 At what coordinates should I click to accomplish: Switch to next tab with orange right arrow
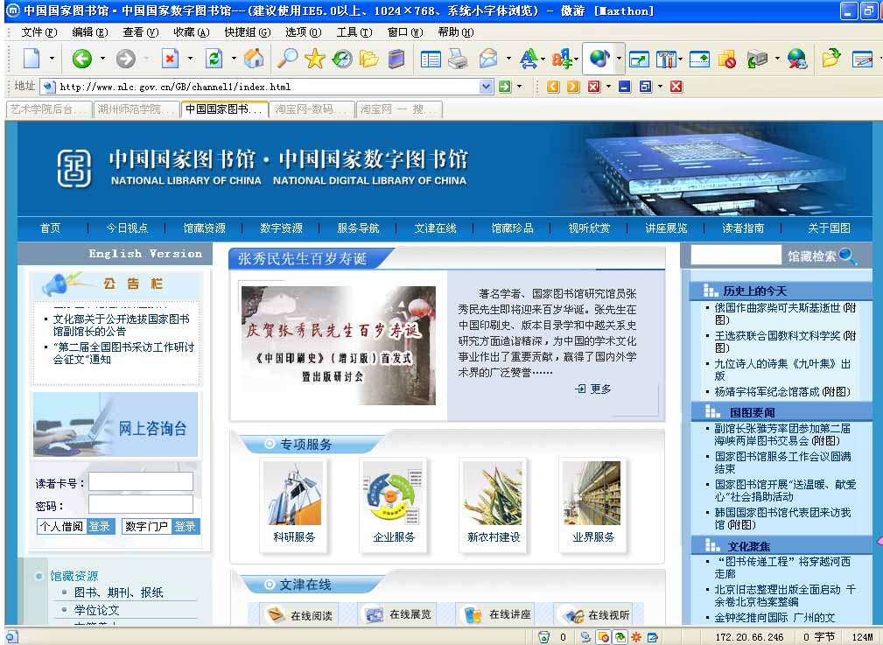tap(573, 86)
